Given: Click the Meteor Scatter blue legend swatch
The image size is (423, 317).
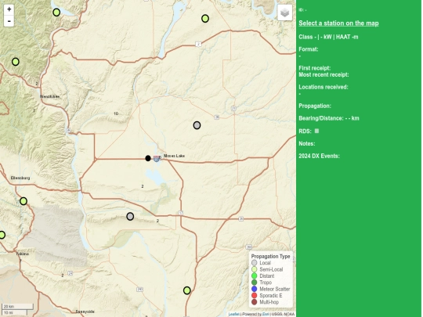Looking at the screenshot, I should [254, 289].
